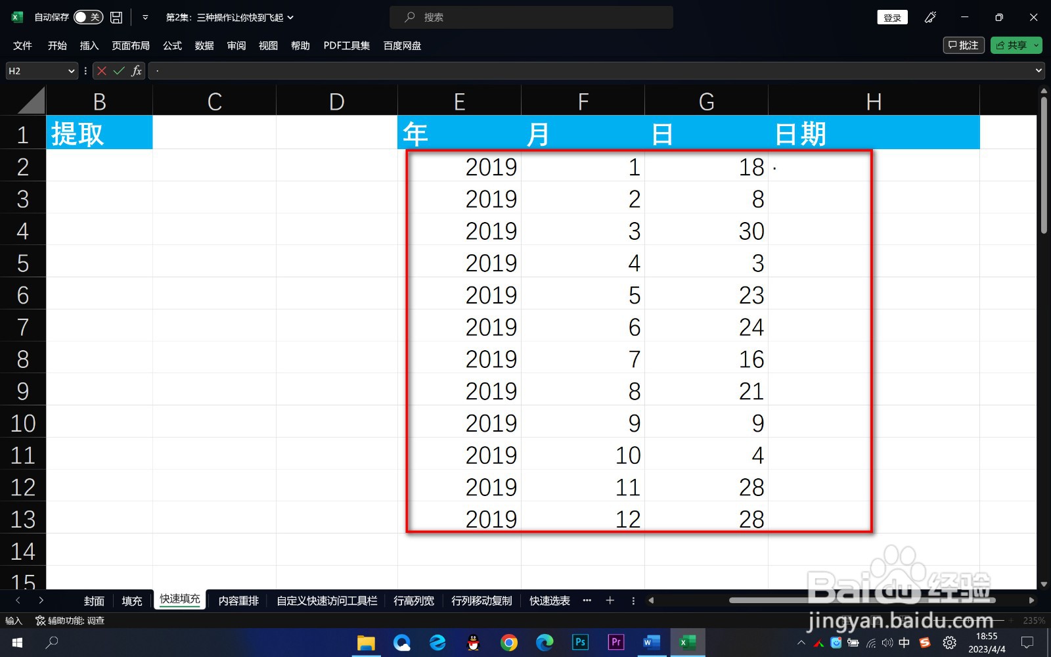Viewport: 1051px width, 657px height.
Task: Show more sheet tabs ellipsis
Action: click(587, 600)
